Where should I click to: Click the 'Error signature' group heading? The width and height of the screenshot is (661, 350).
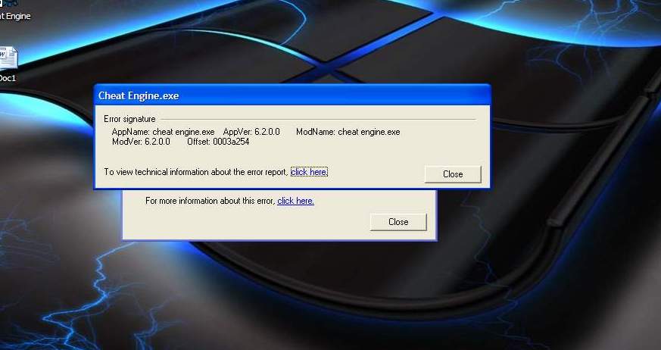[129, 119]
